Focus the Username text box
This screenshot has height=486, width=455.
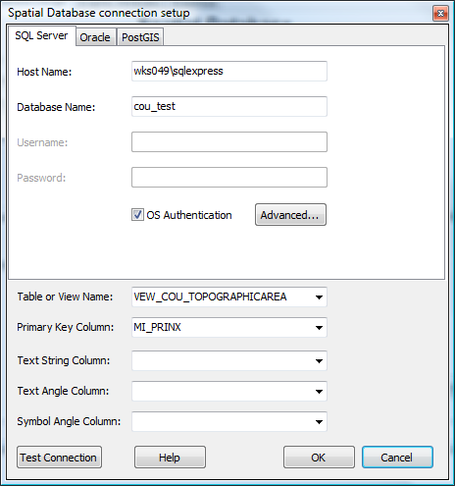click(229, 141)
